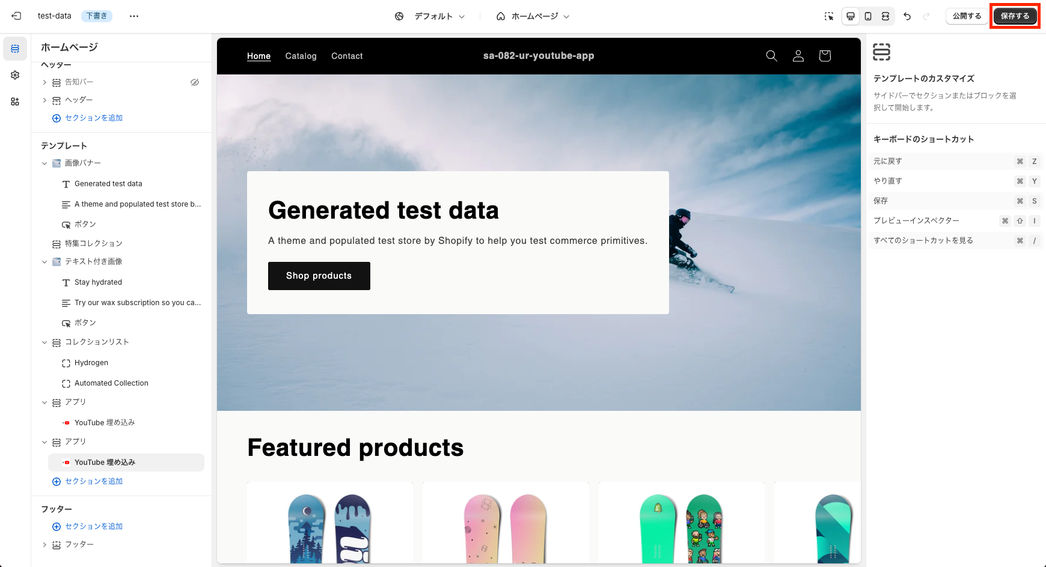Viewport: 1046px width, 567px height.
Task: Open the デフォルト theme dropdown
Action: pos(430,16)
